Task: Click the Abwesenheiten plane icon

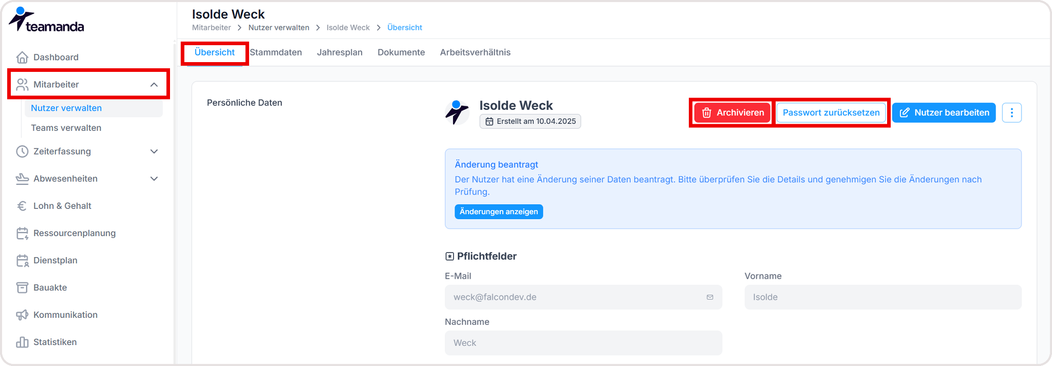Action: click(x=22, y=179)
